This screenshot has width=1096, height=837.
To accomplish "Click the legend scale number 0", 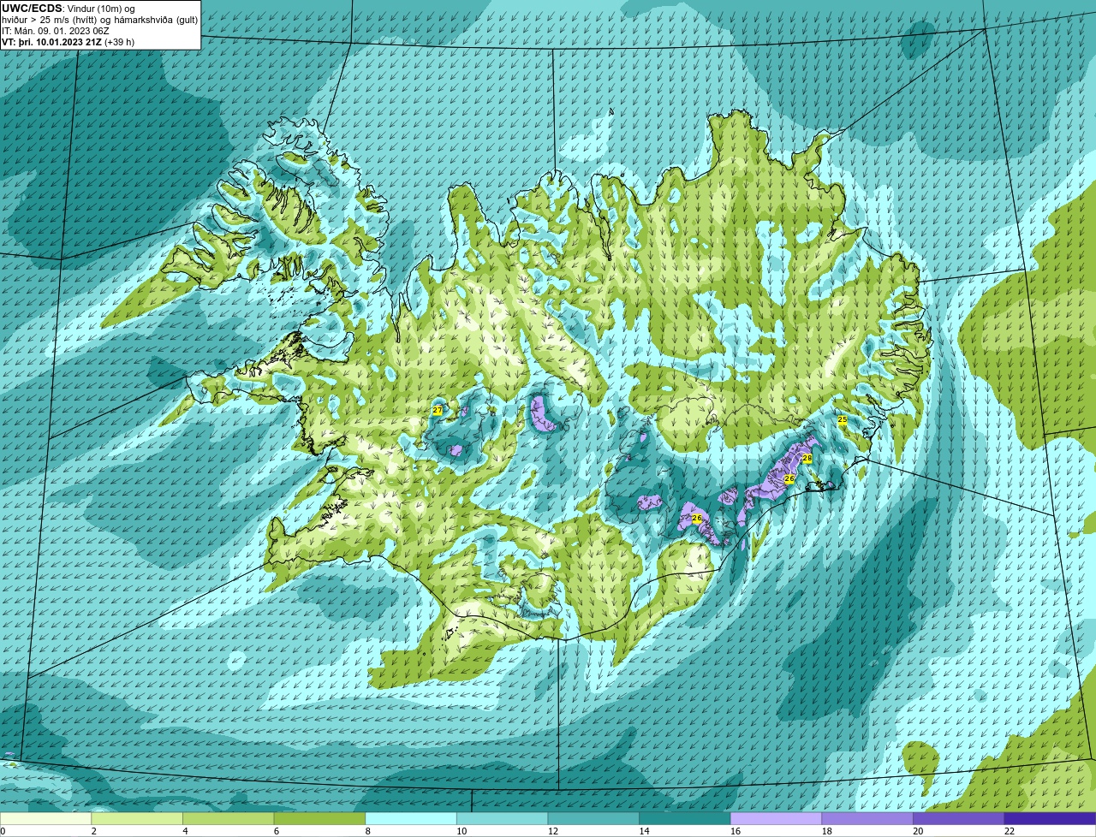I will (3, 830).
